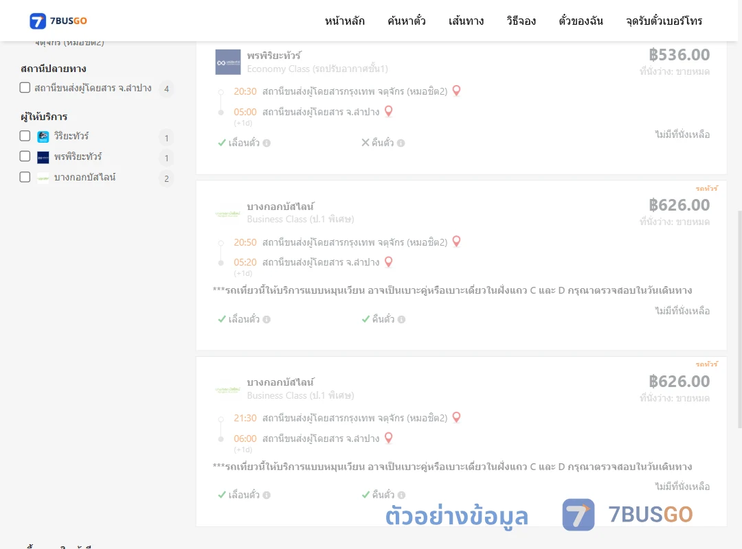Click บางกอกบัสไลน์ logo on the 20:50 trip card
The image size is (742, 549).
point(228,213)
